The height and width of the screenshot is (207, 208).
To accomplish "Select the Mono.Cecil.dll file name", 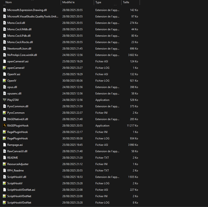I will click(16, 23).
